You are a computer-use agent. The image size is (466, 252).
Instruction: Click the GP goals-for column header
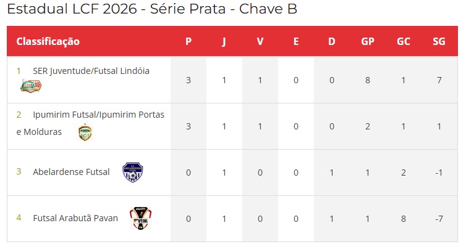point(368,41)
